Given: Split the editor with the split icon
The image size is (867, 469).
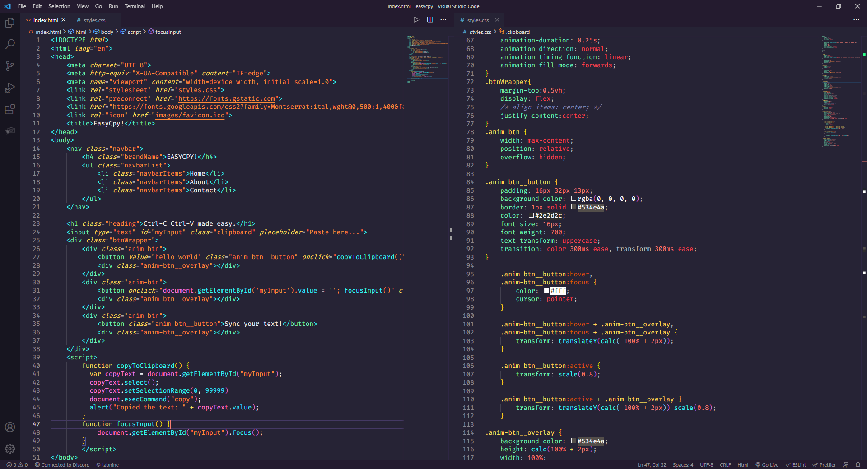Looking at the screenshot, I should point(430,20).
